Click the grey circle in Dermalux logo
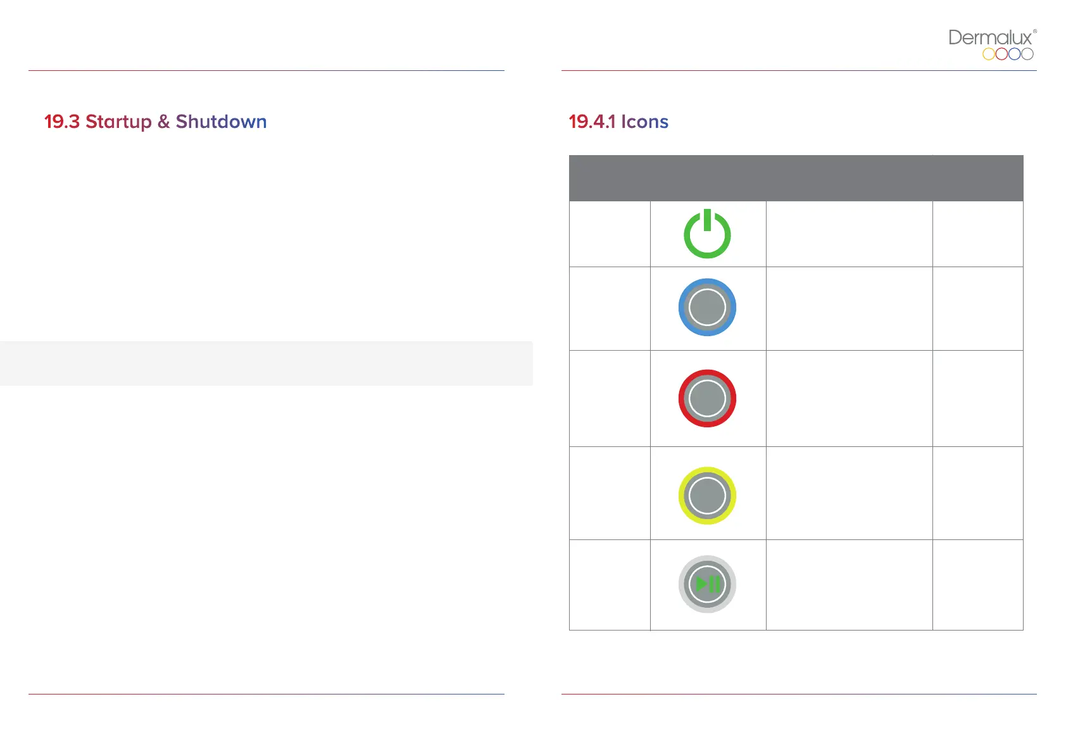The width and height of the screenshot is (1066, 754). pyautogui.click(x=1027, y=54)
